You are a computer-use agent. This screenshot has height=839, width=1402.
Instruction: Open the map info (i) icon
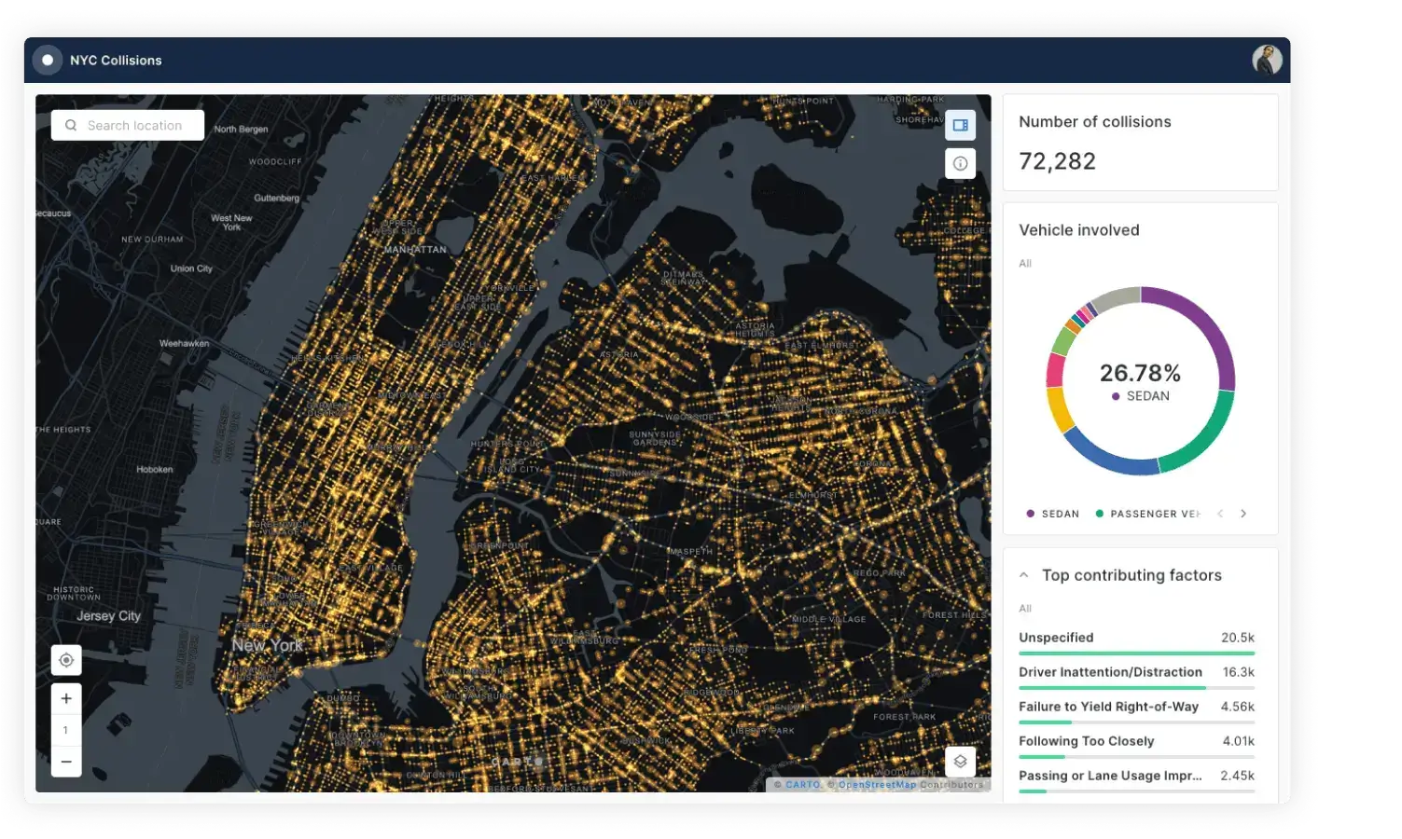960,163
